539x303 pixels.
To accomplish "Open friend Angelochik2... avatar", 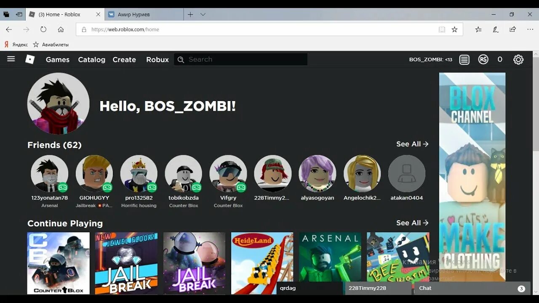I will [362, 173].
